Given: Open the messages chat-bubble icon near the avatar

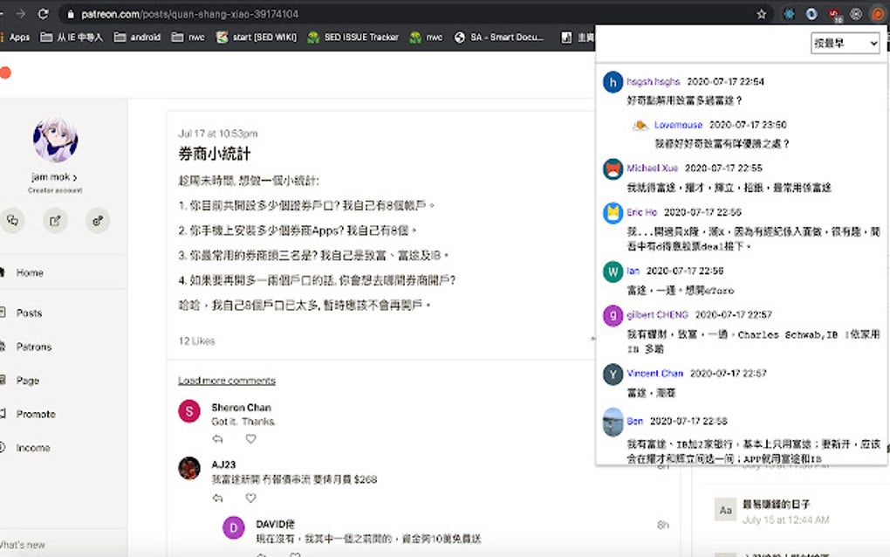Looking at the screenshot, I should tap(13, 221).
